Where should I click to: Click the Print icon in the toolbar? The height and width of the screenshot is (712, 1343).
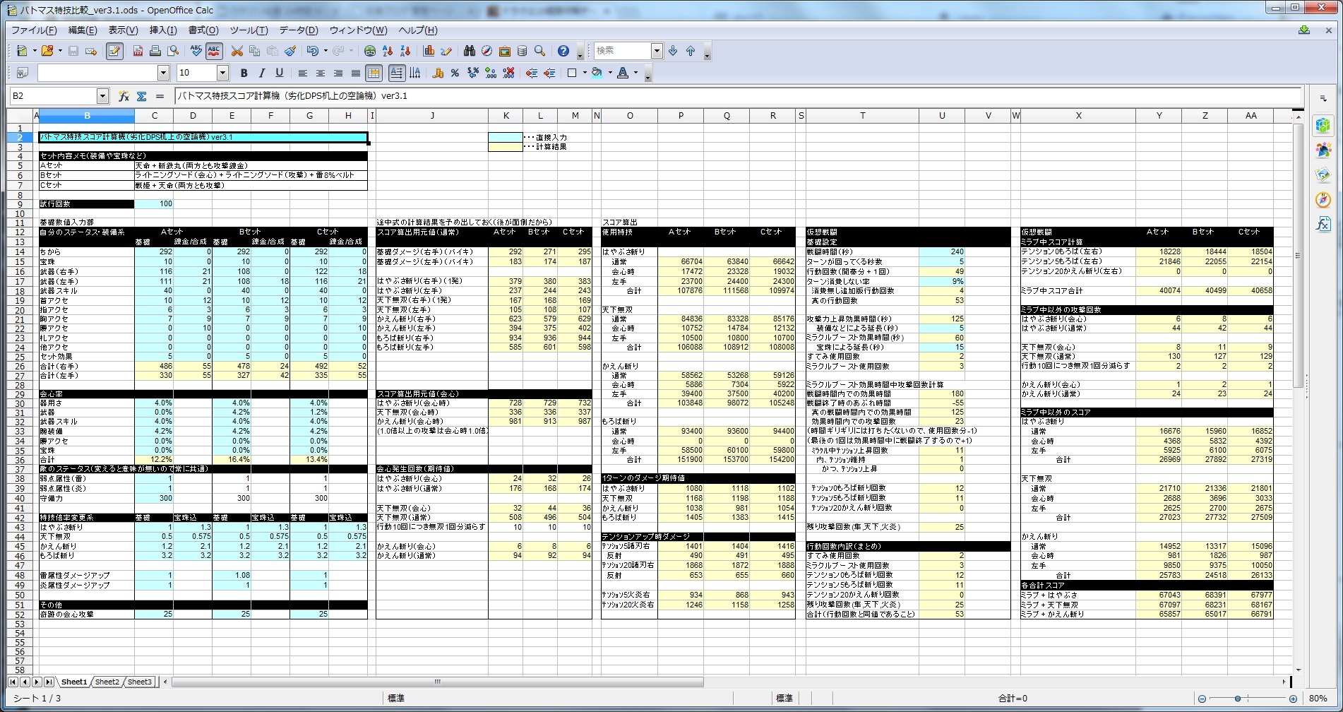pyautogui.click(x=155, y=51)
